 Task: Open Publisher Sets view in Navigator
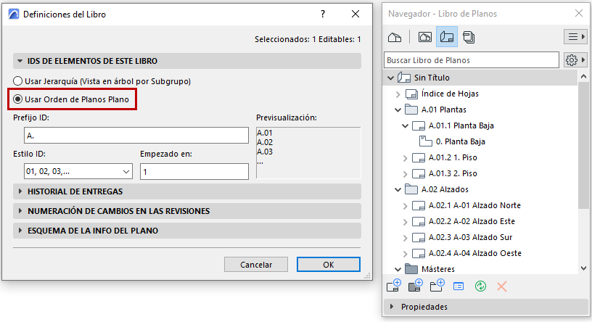point(469,37)
